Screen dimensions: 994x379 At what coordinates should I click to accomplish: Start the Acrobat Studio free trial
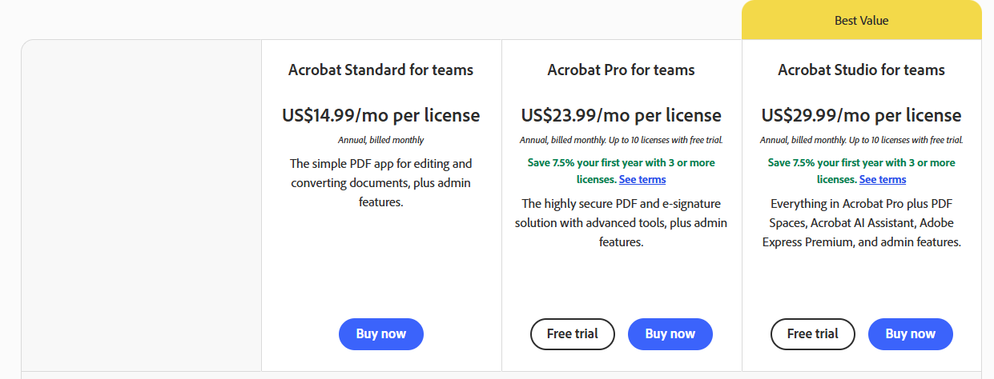[813, 334]
